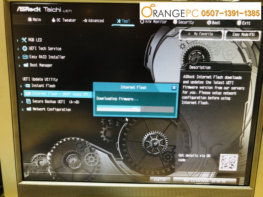Screen dimensions: 263x197
Task: Switch to Easy Mode (F6)
Action: pos(243,35)
